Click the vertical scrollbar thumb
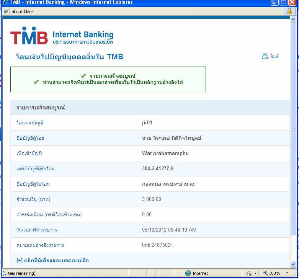This screenshot has width=299, height=279. [x=293, y=130]
